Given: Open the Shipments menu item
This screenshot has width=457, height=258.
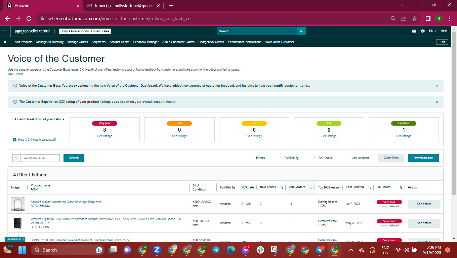Looking at the screenshot, I should click(98, 42).
